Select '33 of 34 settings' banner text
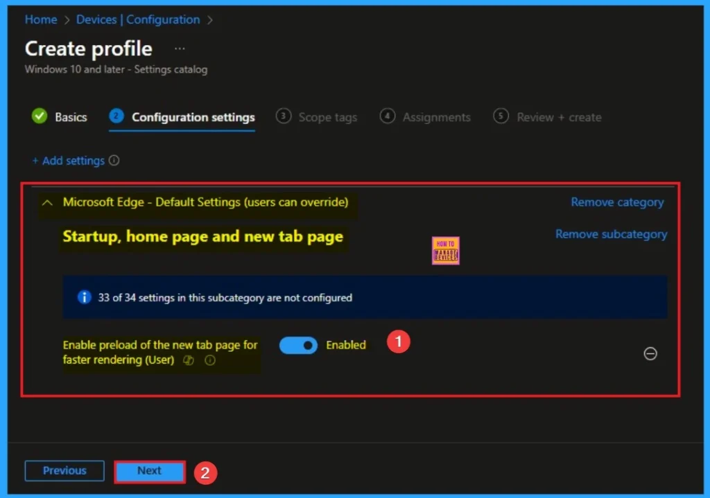This screenshot has height=498, width=710. 225,298
